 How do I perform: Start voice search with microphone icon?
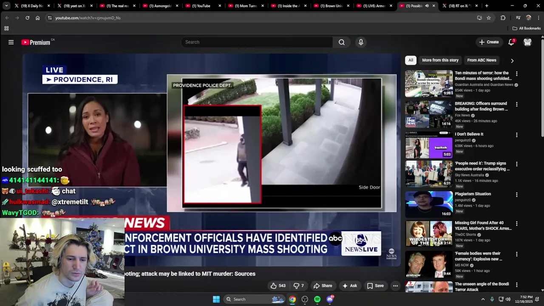[x=361, y=42]
